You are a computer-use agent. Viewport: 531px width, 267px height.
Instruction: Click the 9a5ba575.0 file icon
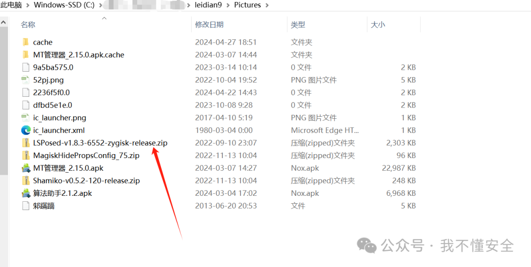tap(26, 67)
